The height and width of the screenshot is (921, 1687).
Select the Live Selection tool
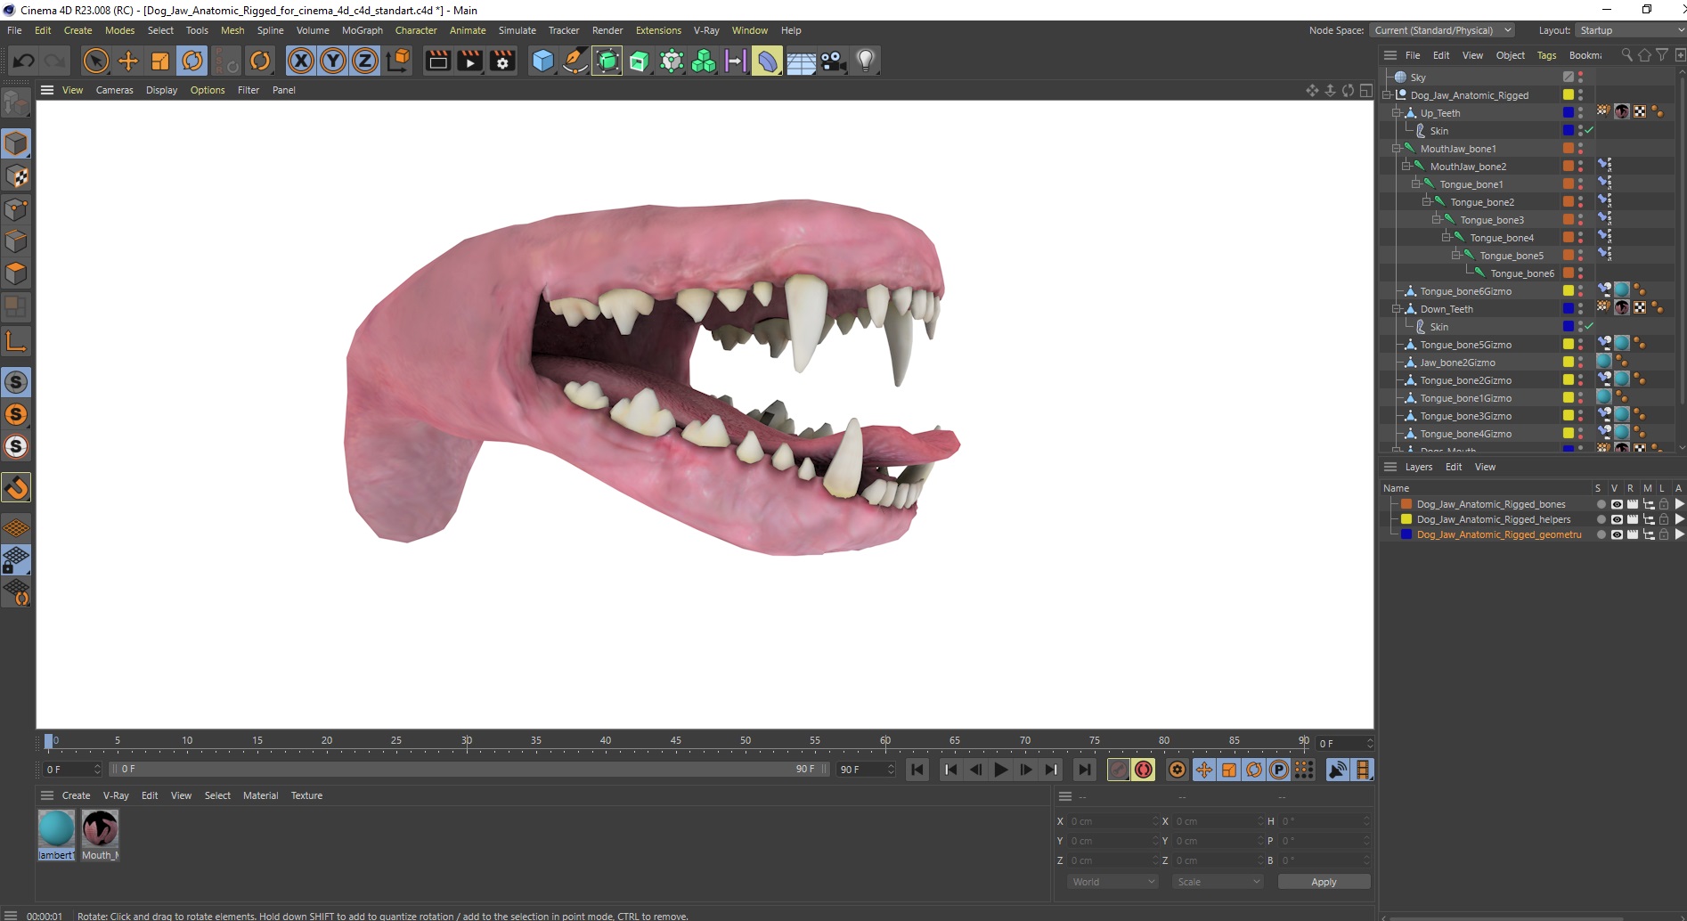tap(95, 61)
